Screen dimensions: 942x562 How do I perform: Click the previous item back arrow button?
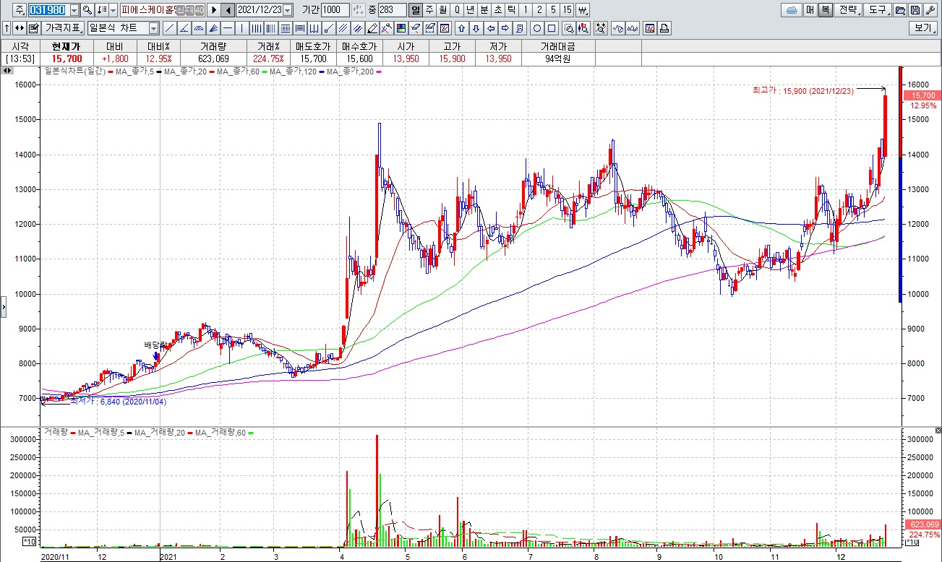228,10
